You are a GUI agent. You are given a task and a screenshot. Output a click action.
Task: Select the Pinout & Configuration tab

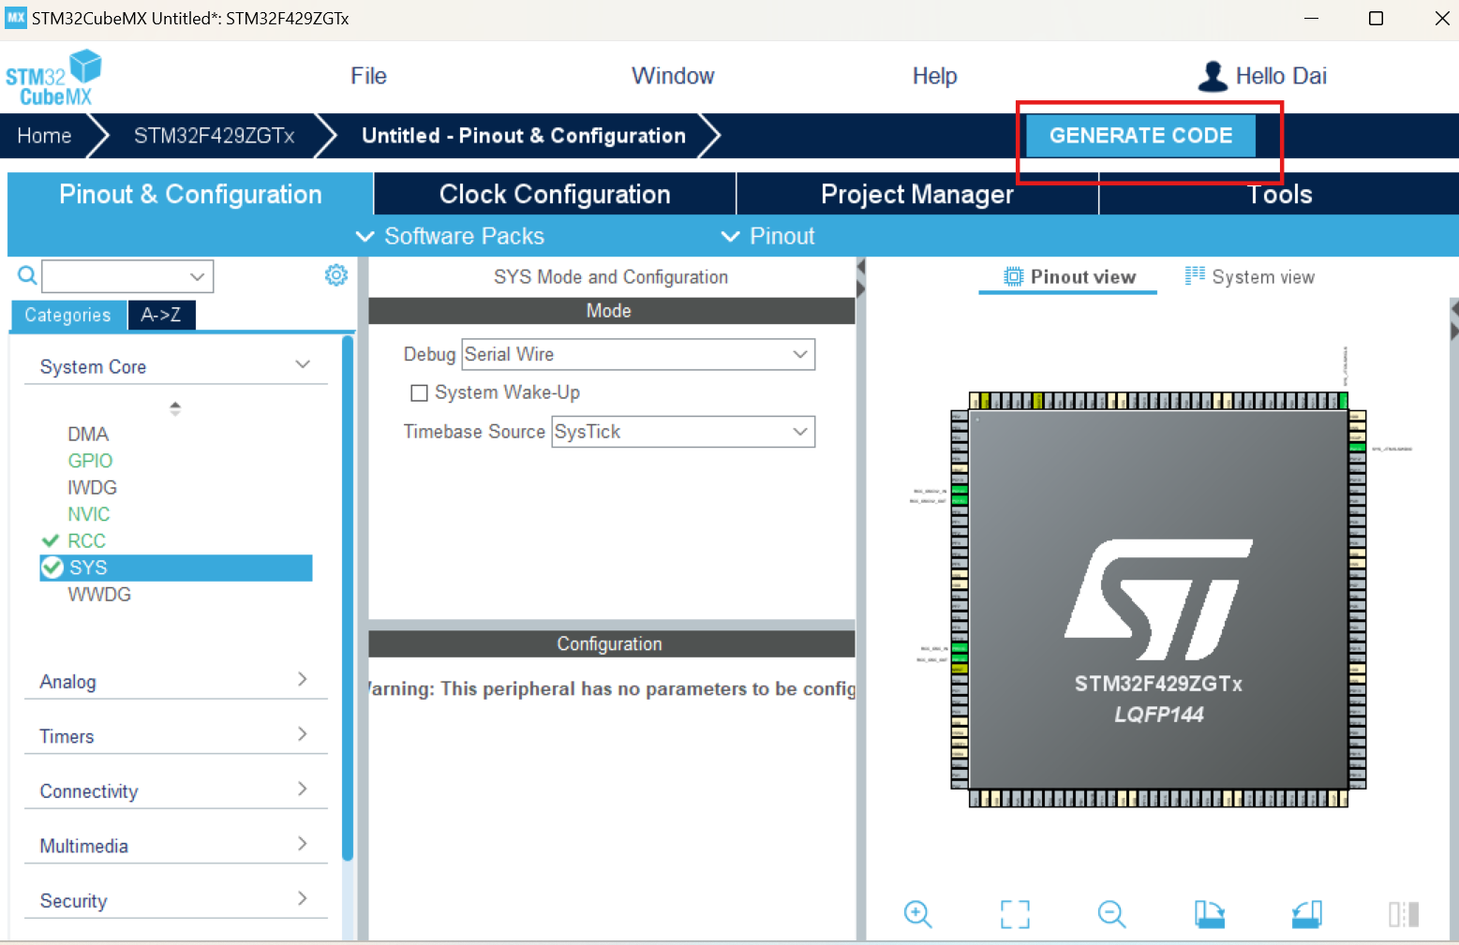pos(190,194)
